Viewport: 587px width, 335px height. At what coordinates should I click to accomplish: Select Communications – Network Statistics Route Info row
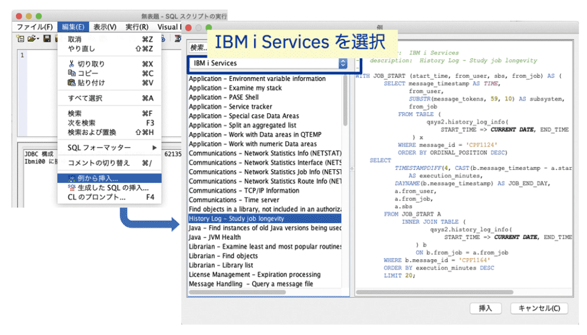(x=265, y=182)
